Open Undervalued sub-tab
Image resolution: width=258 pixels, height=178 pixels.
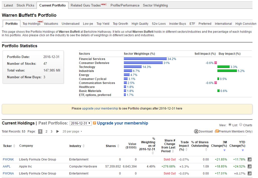tap(70, 23)
